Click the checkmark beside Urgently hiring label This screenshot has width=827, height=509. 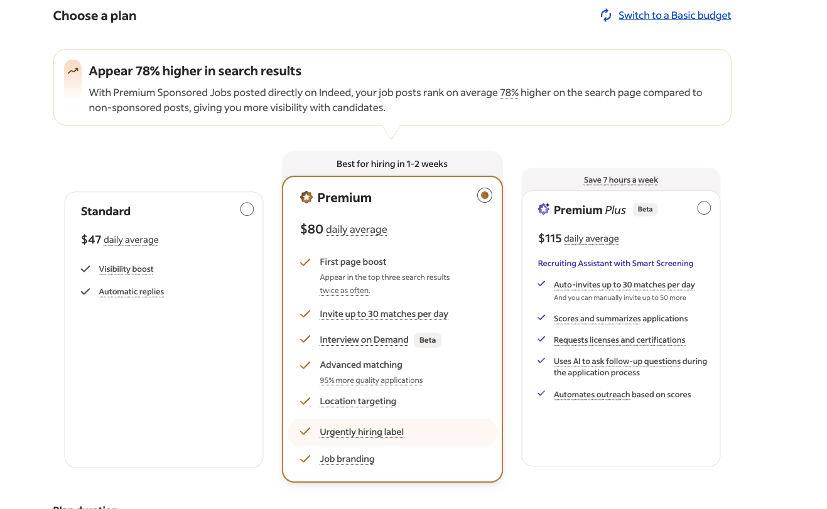[305, 432]
